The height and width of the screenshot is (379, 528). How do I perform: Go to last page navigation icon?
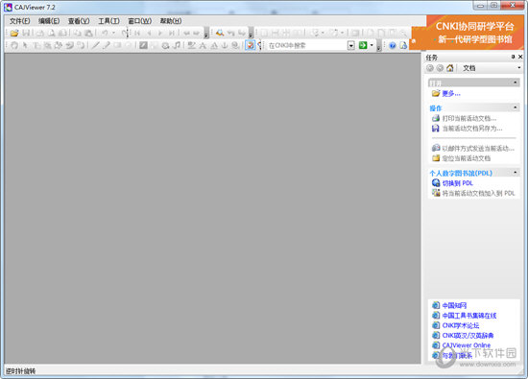tap(172, 33)
